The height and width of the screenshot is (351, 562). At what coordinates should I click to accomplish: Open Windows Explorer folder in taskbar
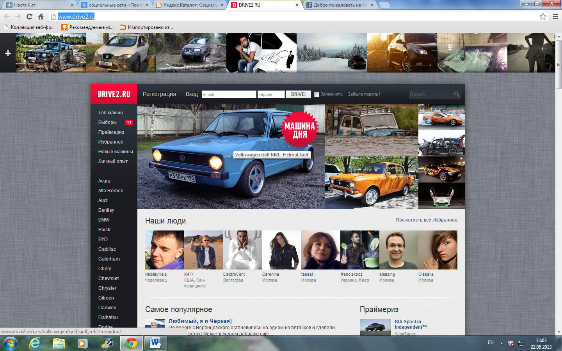[59, 343]
